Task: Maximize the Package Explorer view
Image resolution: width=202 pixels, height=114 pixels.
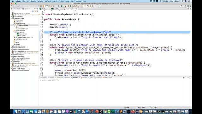Action: pyautogui.click(x=37, y=9)
